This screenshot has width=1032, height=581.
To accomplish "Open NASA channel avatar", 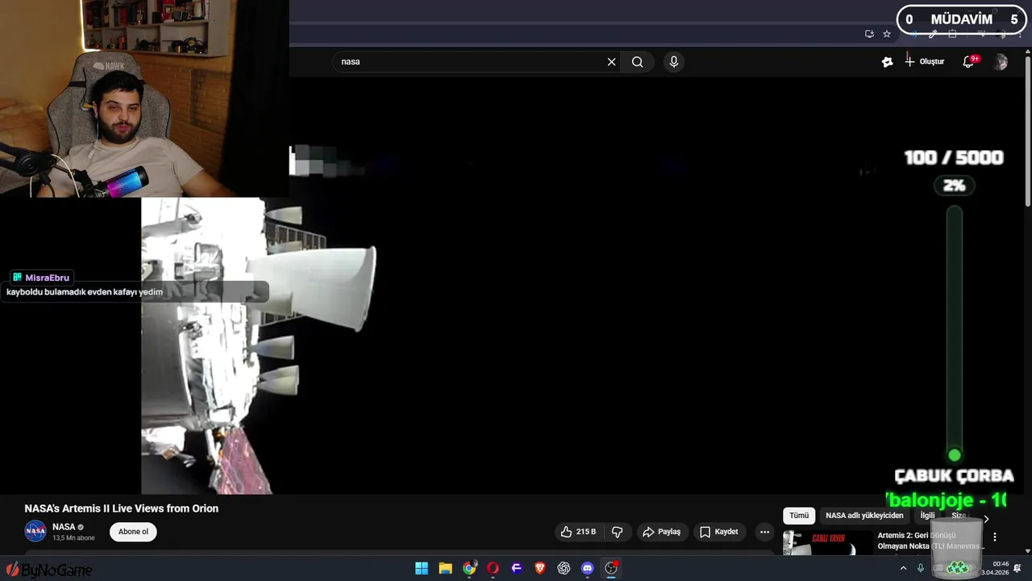I will click(x=35, y=531).
